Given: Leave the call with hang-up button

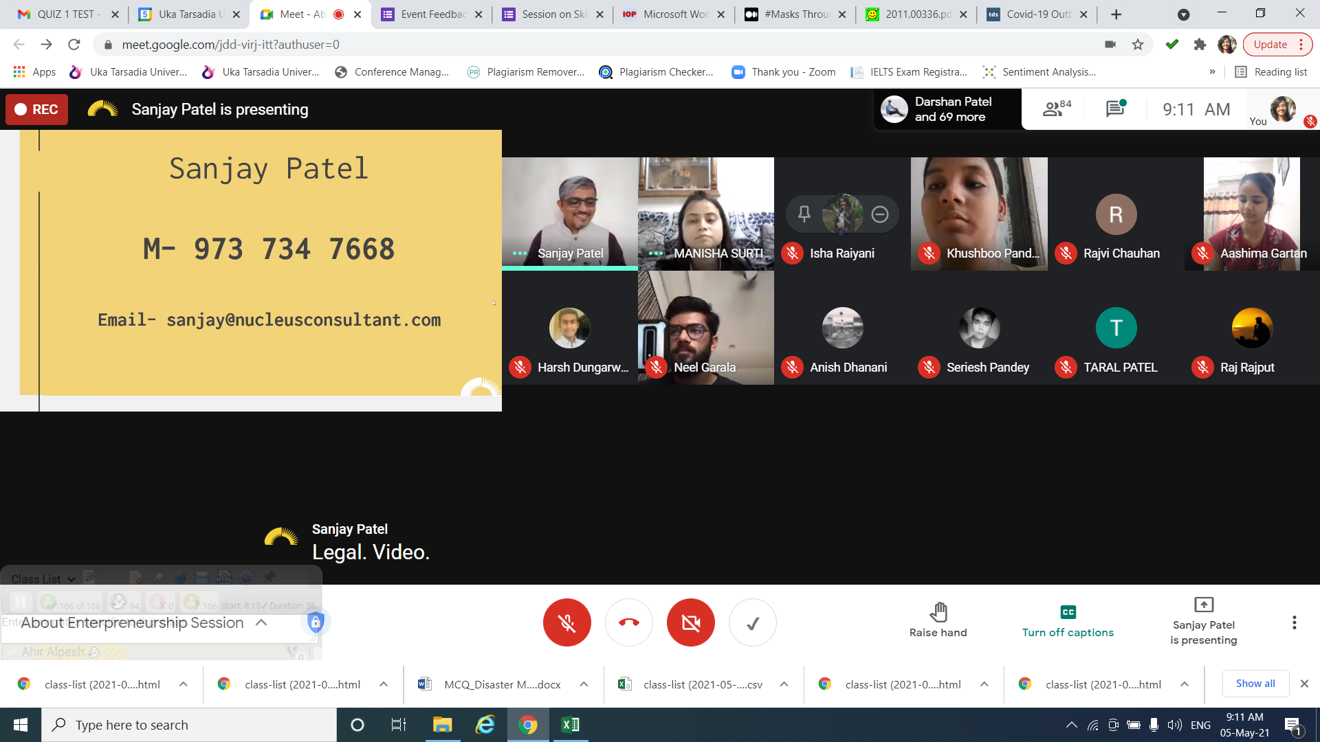Looking at the screenshot, I should click(628, 622).
